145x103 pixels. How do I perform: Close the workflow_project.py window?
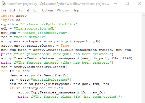pos(139,4)
